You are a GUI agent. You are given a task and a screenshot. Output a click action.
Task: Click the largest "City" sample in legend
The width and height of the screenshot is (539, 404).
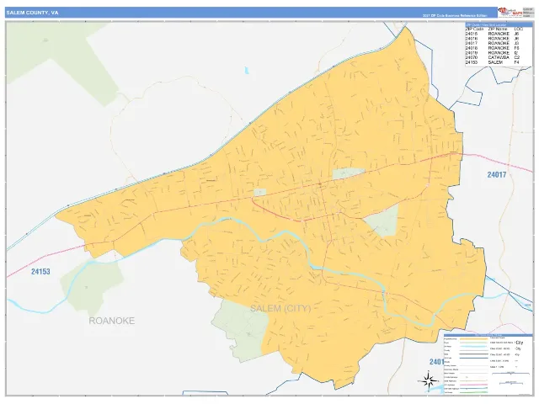tap(519, 343)
